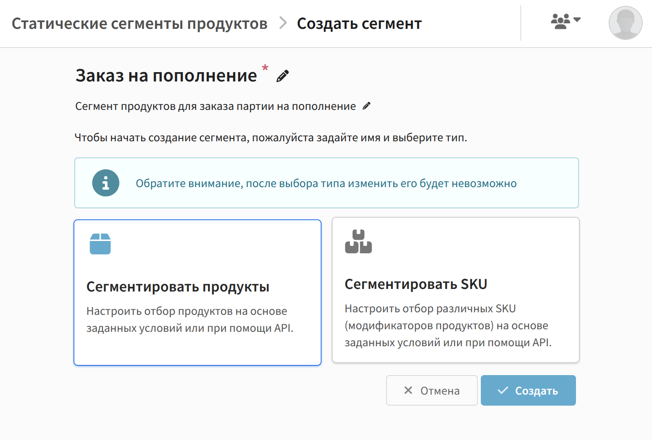Image resolution: width=652 pixels, height=440 pixels.
Task: Expand the dropdown caret next to the users icon
Action: point(577,20)
